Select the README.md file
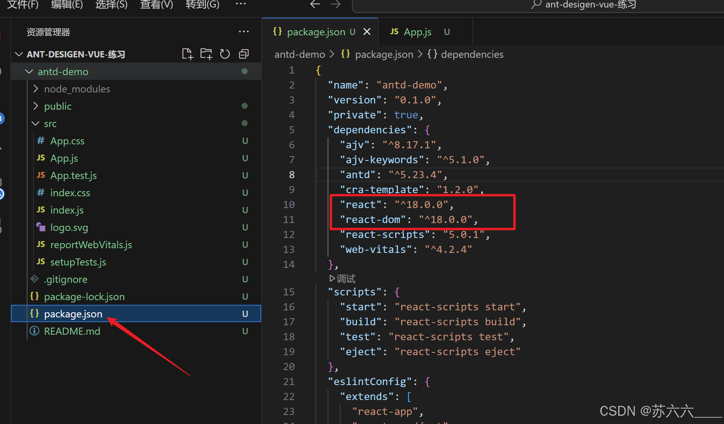This screenshot has width=724, height=424. pyautogui.click(x=72, y=331)
